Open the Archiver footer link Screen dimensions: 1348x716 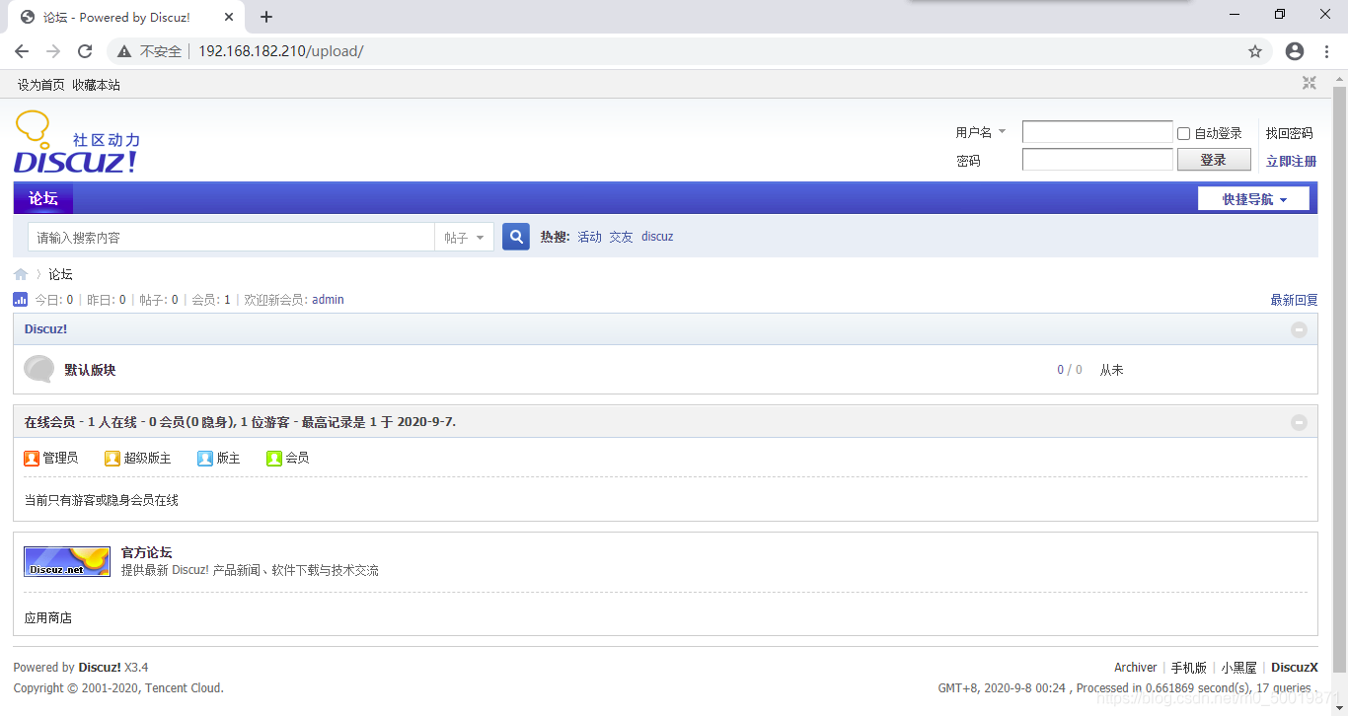(1136, 668)
